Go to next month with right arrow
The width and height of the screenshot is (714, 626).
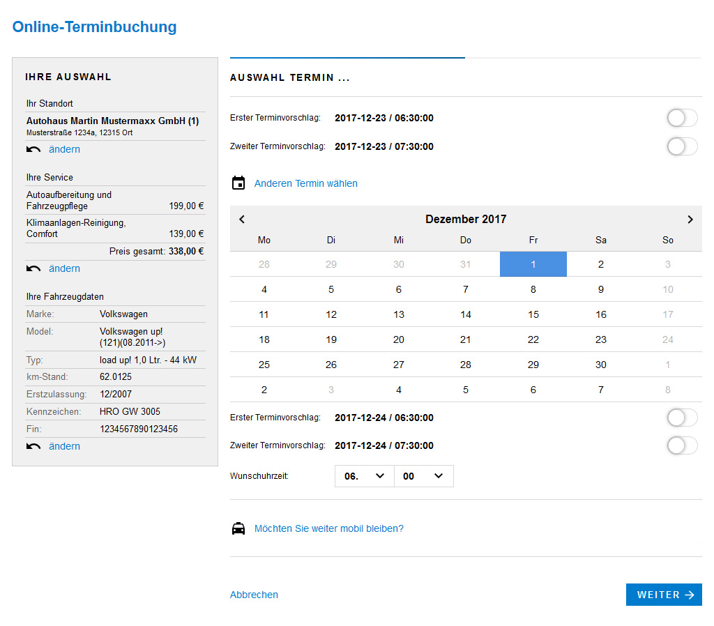pos(690,219)
